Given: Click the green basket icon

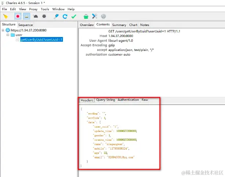Looking at the screenshot, I should pos(86,16).
